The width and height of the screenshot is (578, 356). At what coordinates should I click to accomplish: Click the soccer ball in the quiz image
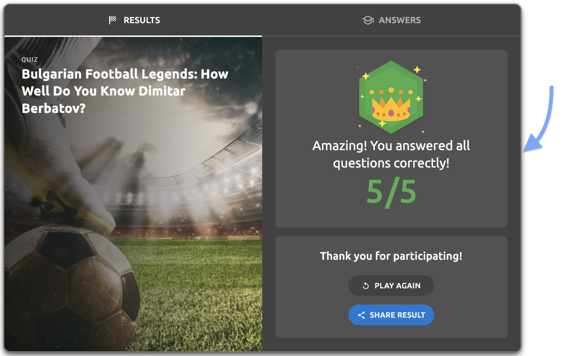69,286
